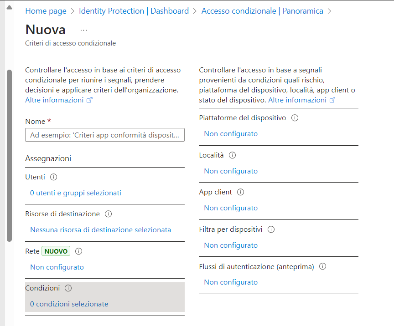
Task: Go to Home page breadcrumb
Action: pos(46,11)
